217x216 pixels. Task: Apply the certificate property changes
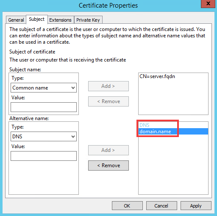(x=196, y=206)
